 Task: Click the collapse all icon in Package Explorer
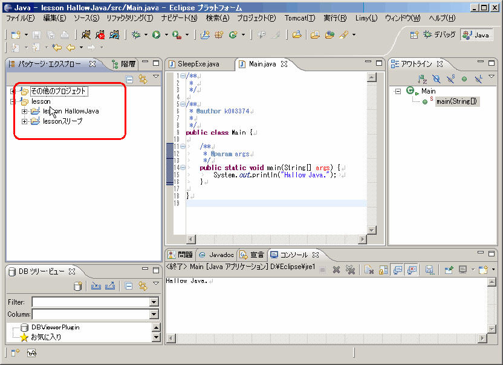point(129,78)
